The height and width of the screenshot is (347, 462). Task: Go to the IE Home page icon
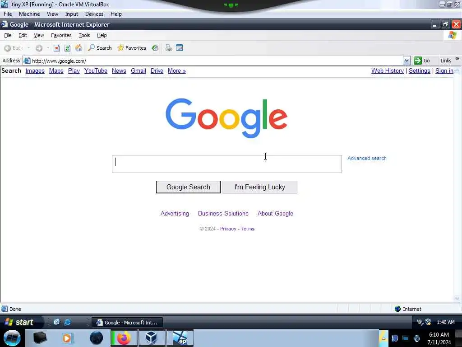79,48
